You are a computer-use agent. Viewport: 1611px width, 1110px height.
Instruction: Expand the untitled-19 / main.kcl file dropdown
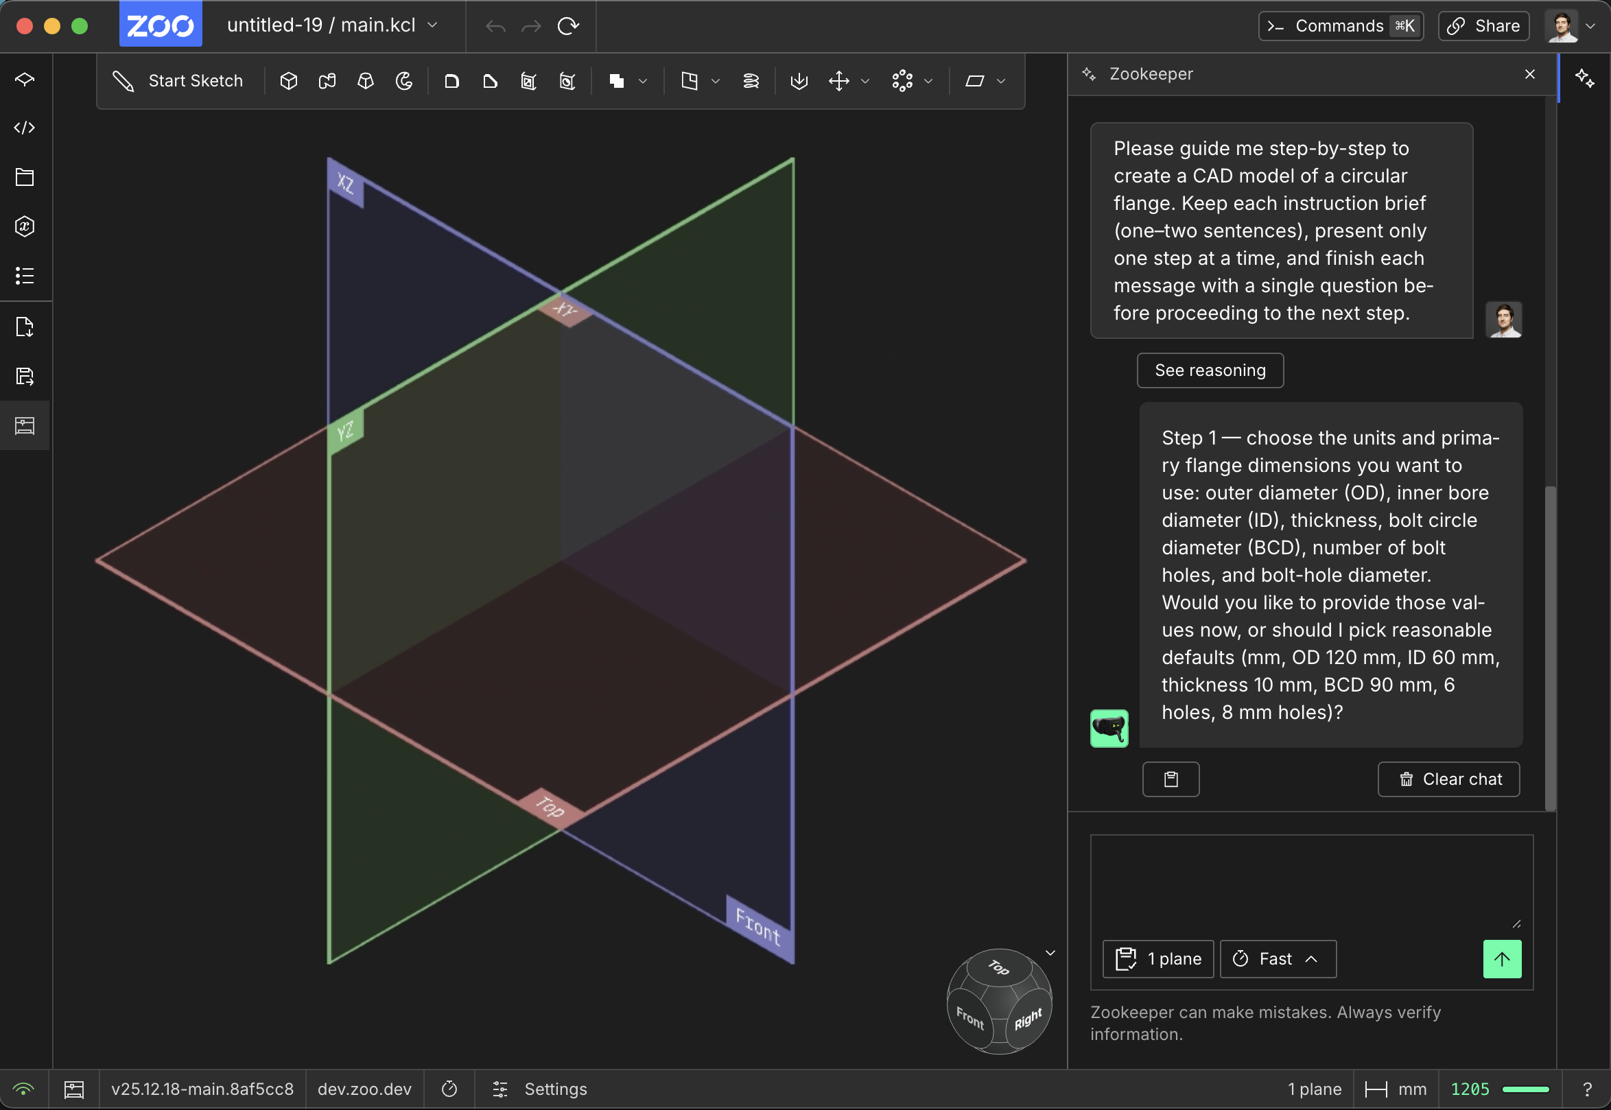pos(433,25)
